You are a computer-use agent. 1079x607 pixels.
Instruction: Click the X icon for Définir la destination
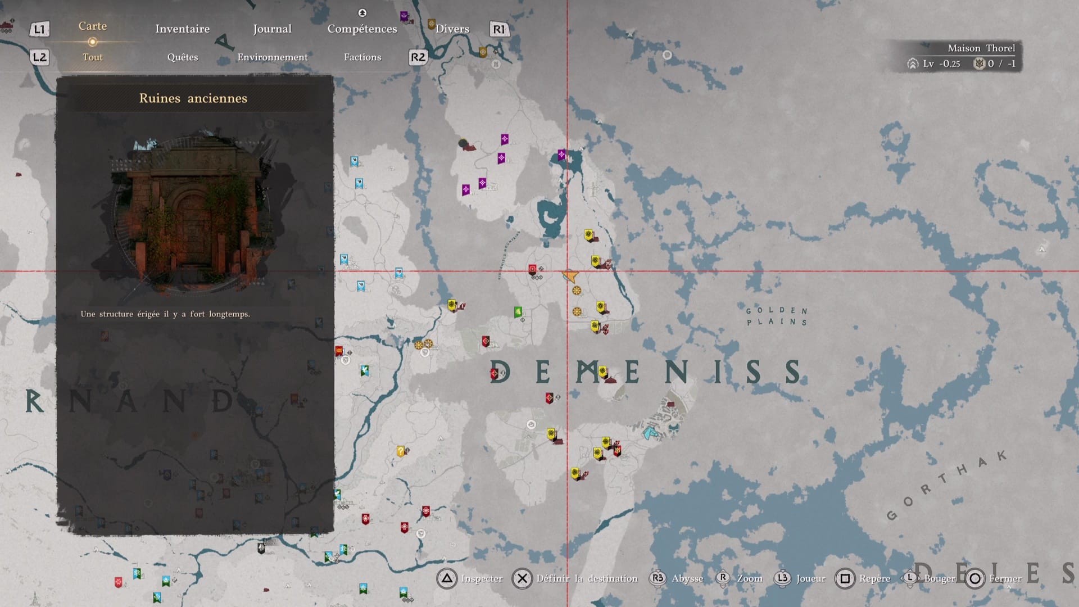pyautogui.click(x=522, y=578)
